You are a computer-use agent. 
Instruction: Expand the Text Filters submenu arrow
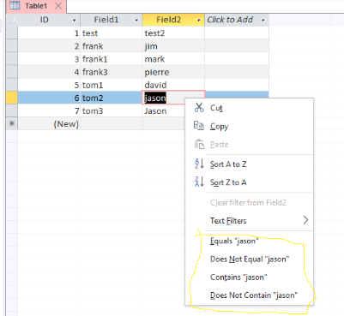click(305, 220)
